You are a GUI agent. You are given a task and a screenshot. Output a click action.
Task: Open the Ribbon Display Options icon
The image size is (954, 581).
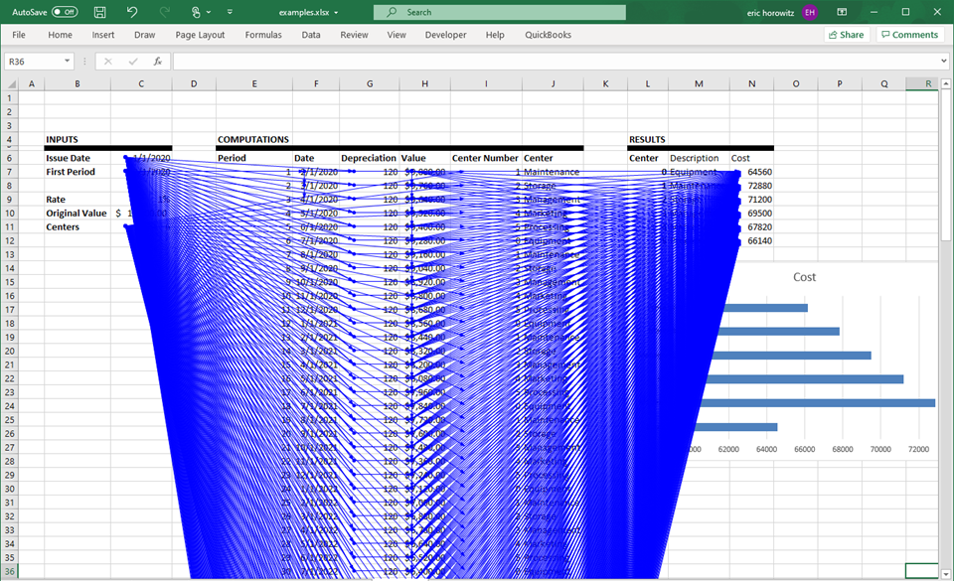point(842,12)
